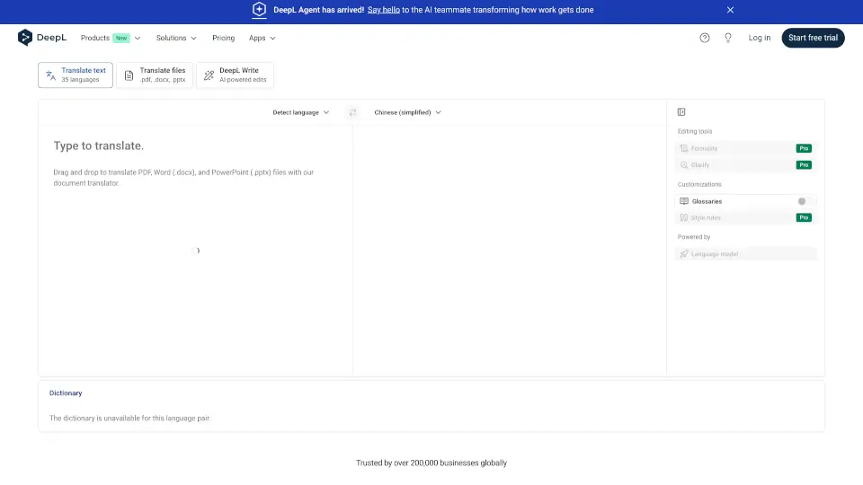Screen dimensions: 863x485
Task: Click the Dictionary heading
Action: click(66, 393)
